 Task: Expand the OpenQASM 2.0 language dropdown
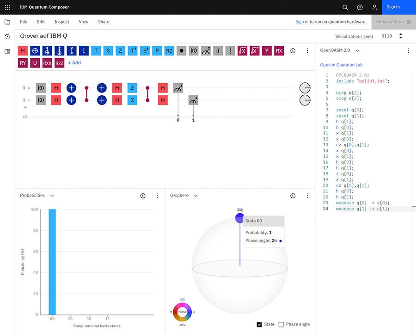[x=357, y=50]
